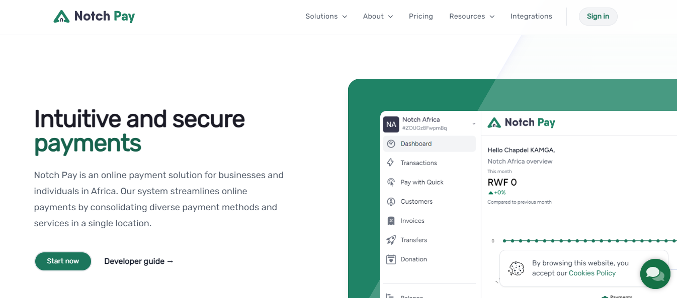Image resolution: width=677 pixels, height=298 pixels.
Task: Select Customers in the sidebar
Action: tap(416, 202)
